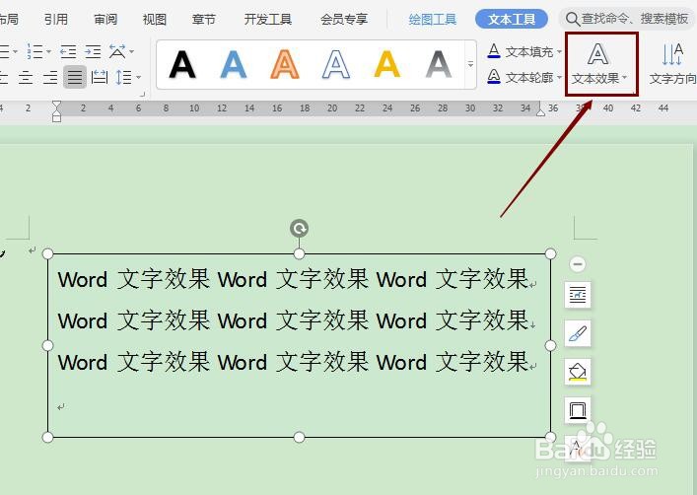This screenshot has width=697, height=495.
Task: Open the 文本效果 dropdown arrow
Action: pyautogui.click(x=625, y=78)
